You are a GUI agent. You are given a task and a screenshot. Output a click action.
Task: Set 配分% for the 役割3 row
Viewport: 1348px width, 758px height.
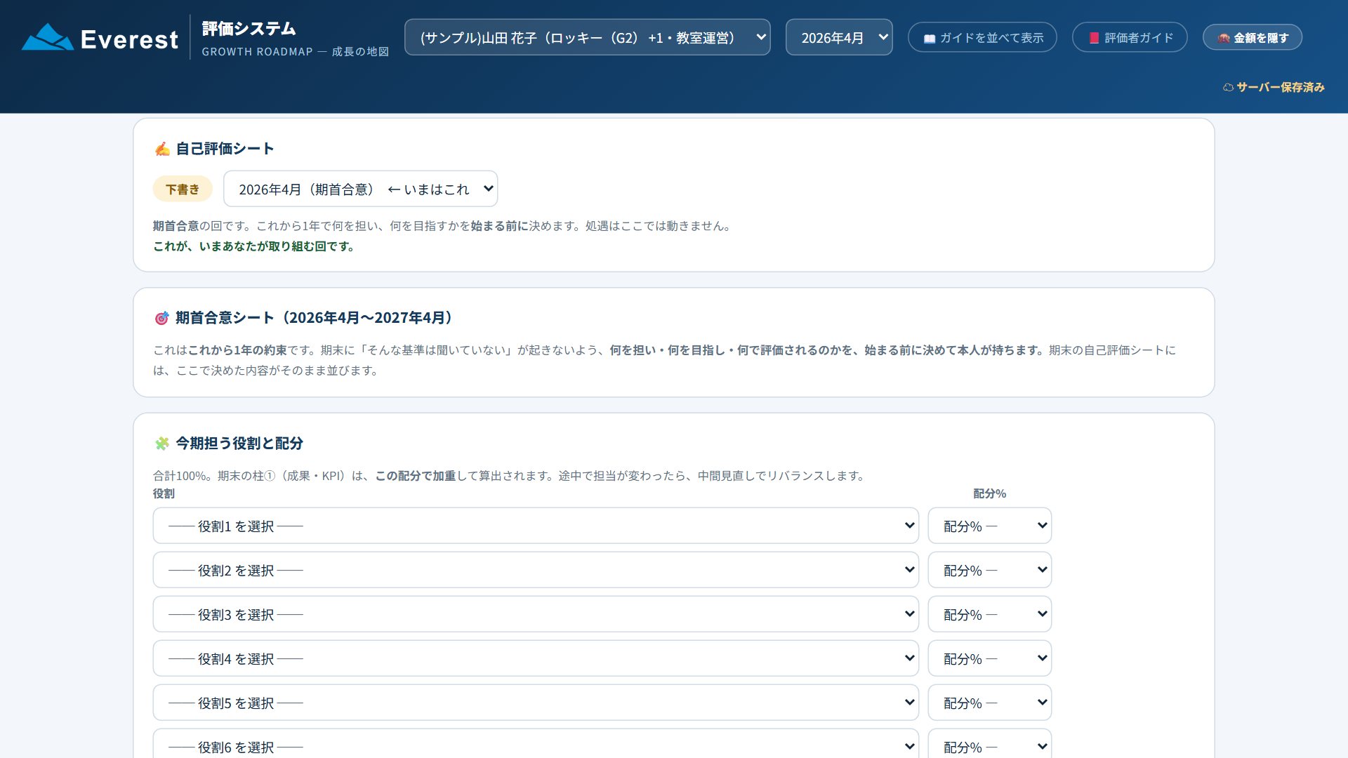[x=989, y=614]
